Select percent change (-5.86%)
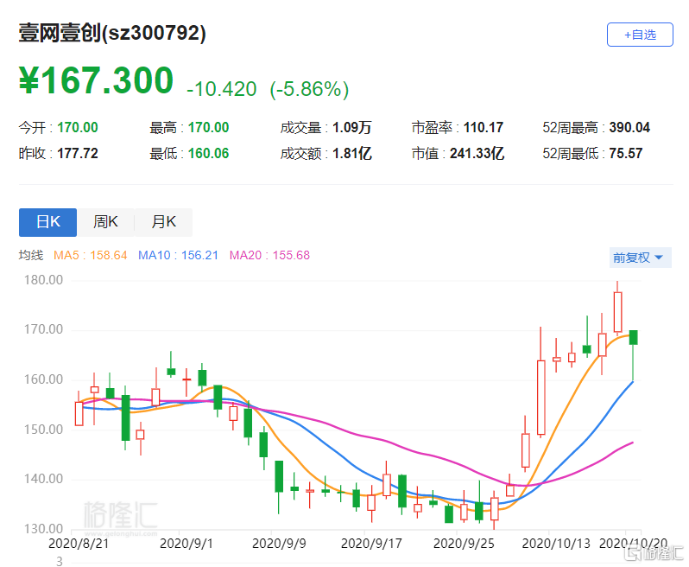 309,89
